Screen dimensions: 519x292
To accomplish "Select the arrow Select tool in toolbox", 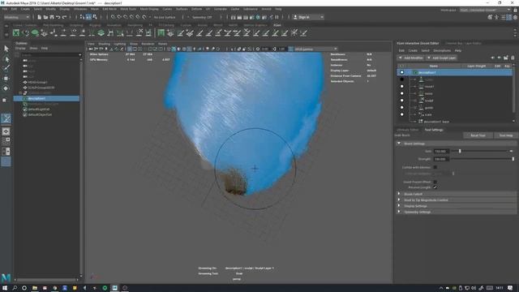I will click(x=6, y=49).
